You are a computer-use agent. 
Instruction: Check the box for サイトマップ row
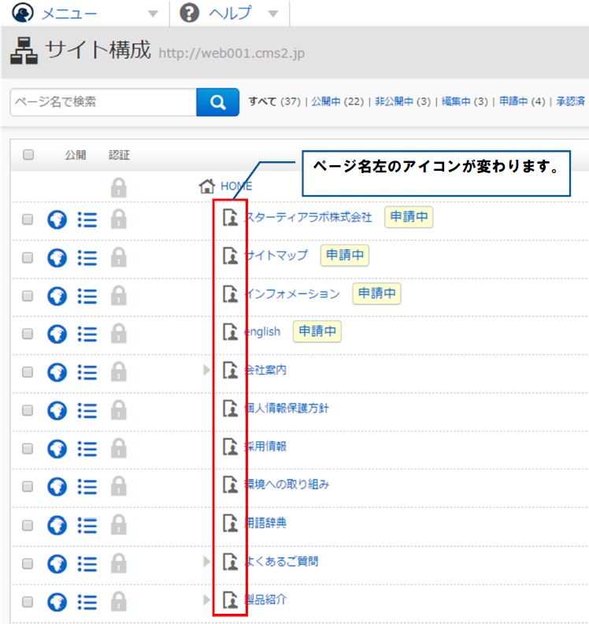28,257
